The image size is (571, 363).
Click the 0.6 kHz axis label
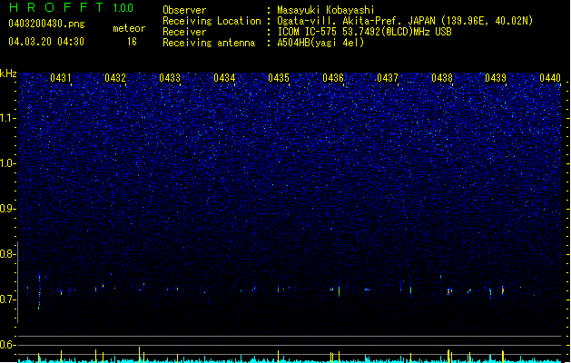[x=8, y=345]
